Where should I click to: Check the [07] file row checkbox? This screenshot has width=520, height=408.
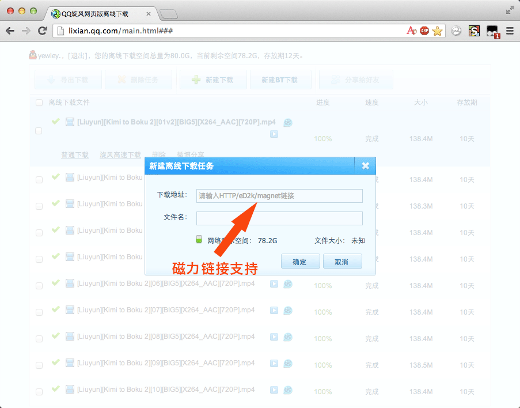39,312
